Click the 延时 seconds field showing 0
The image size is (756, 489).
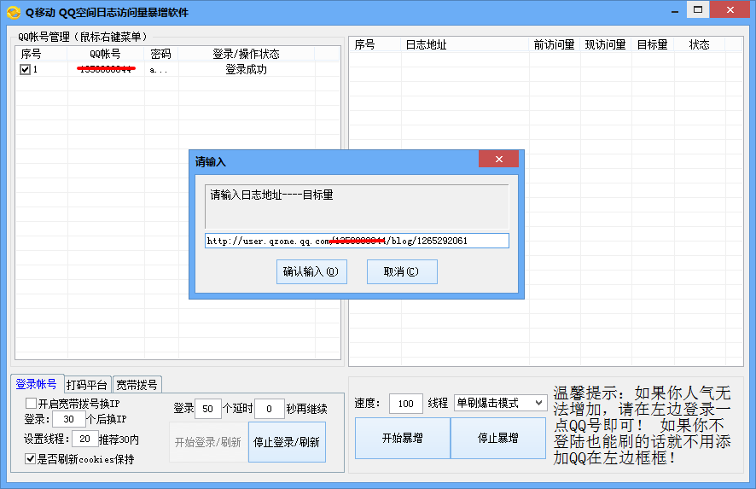[269, 409]
